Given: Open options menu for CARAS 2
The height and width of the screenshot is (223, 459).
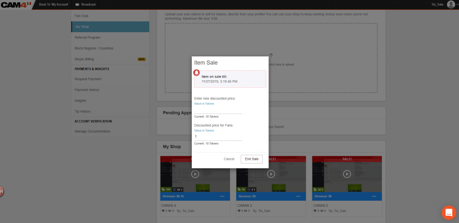Looking at the screenshot, I should pyautogui.click(x=374, y=196).
